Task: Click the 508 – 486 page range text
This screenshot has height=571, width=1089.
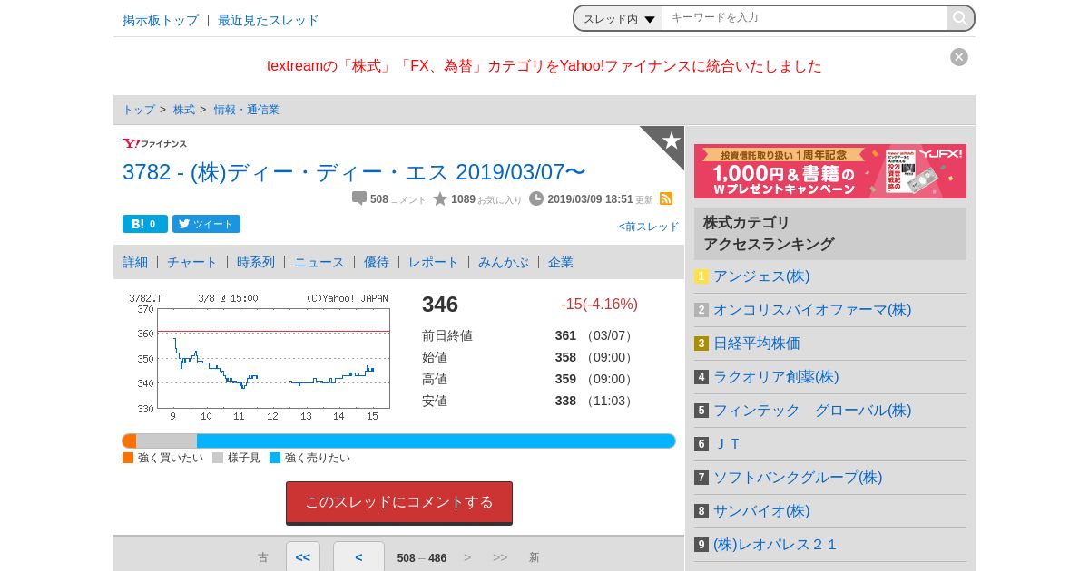Action: (x=422, y=558)
